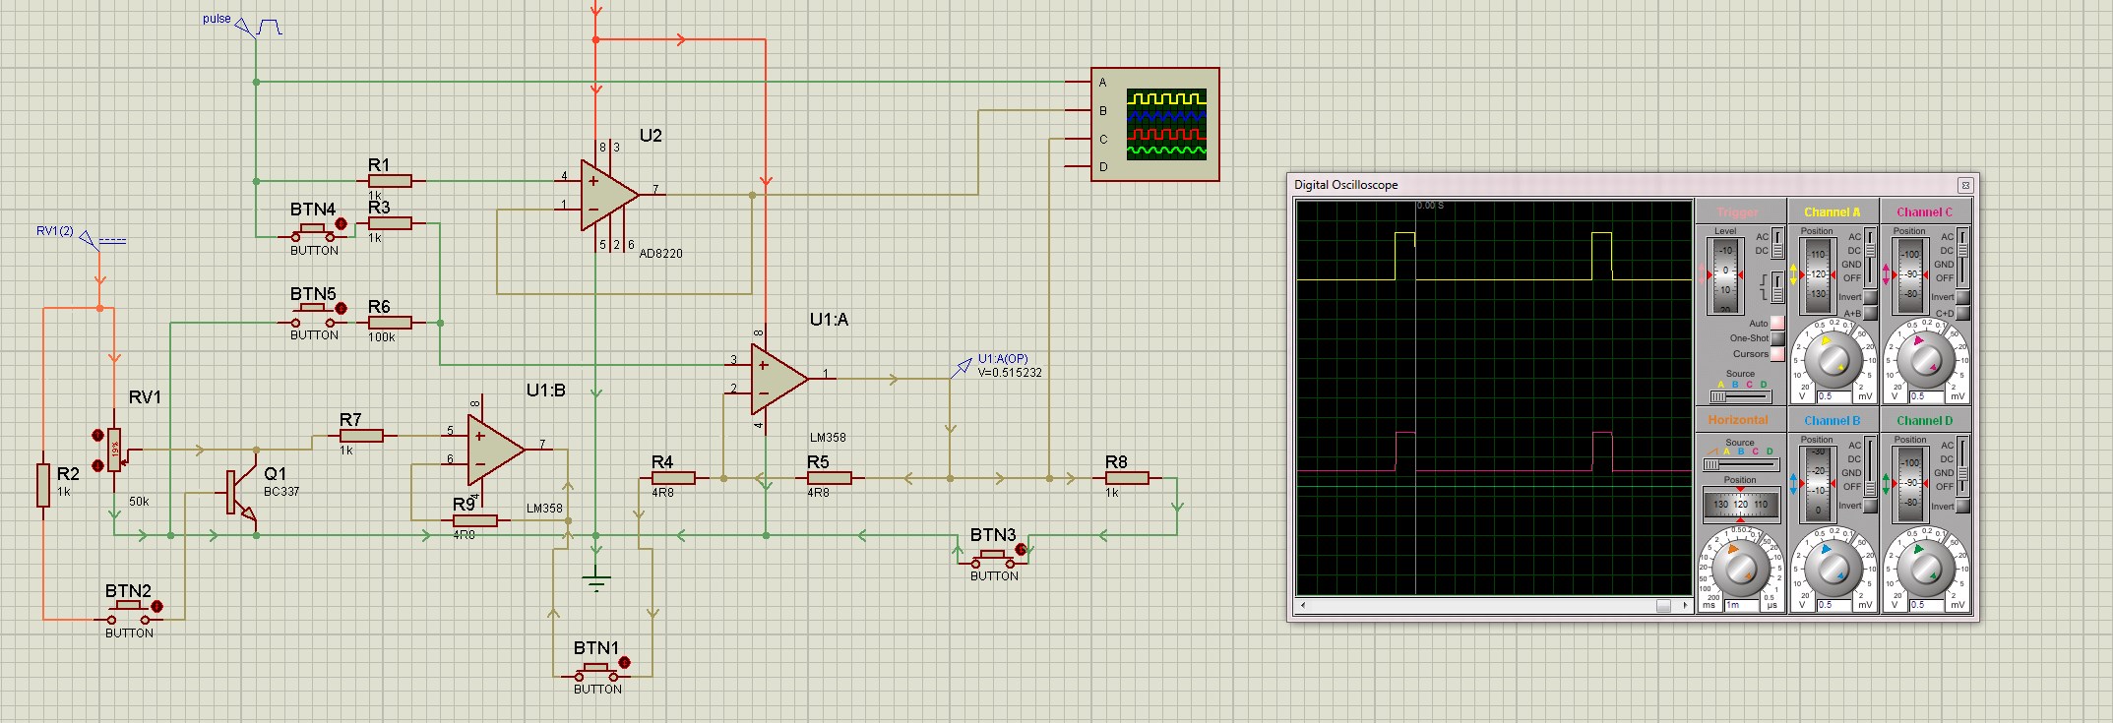The height and width of the screenshot is (723, 2113).
Task: Click the Horizontal timebase value field
Action: [x=1739, y=605]
